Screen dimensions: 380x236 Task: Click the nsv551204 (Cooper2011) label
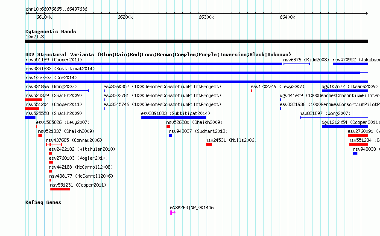(54, 104)
